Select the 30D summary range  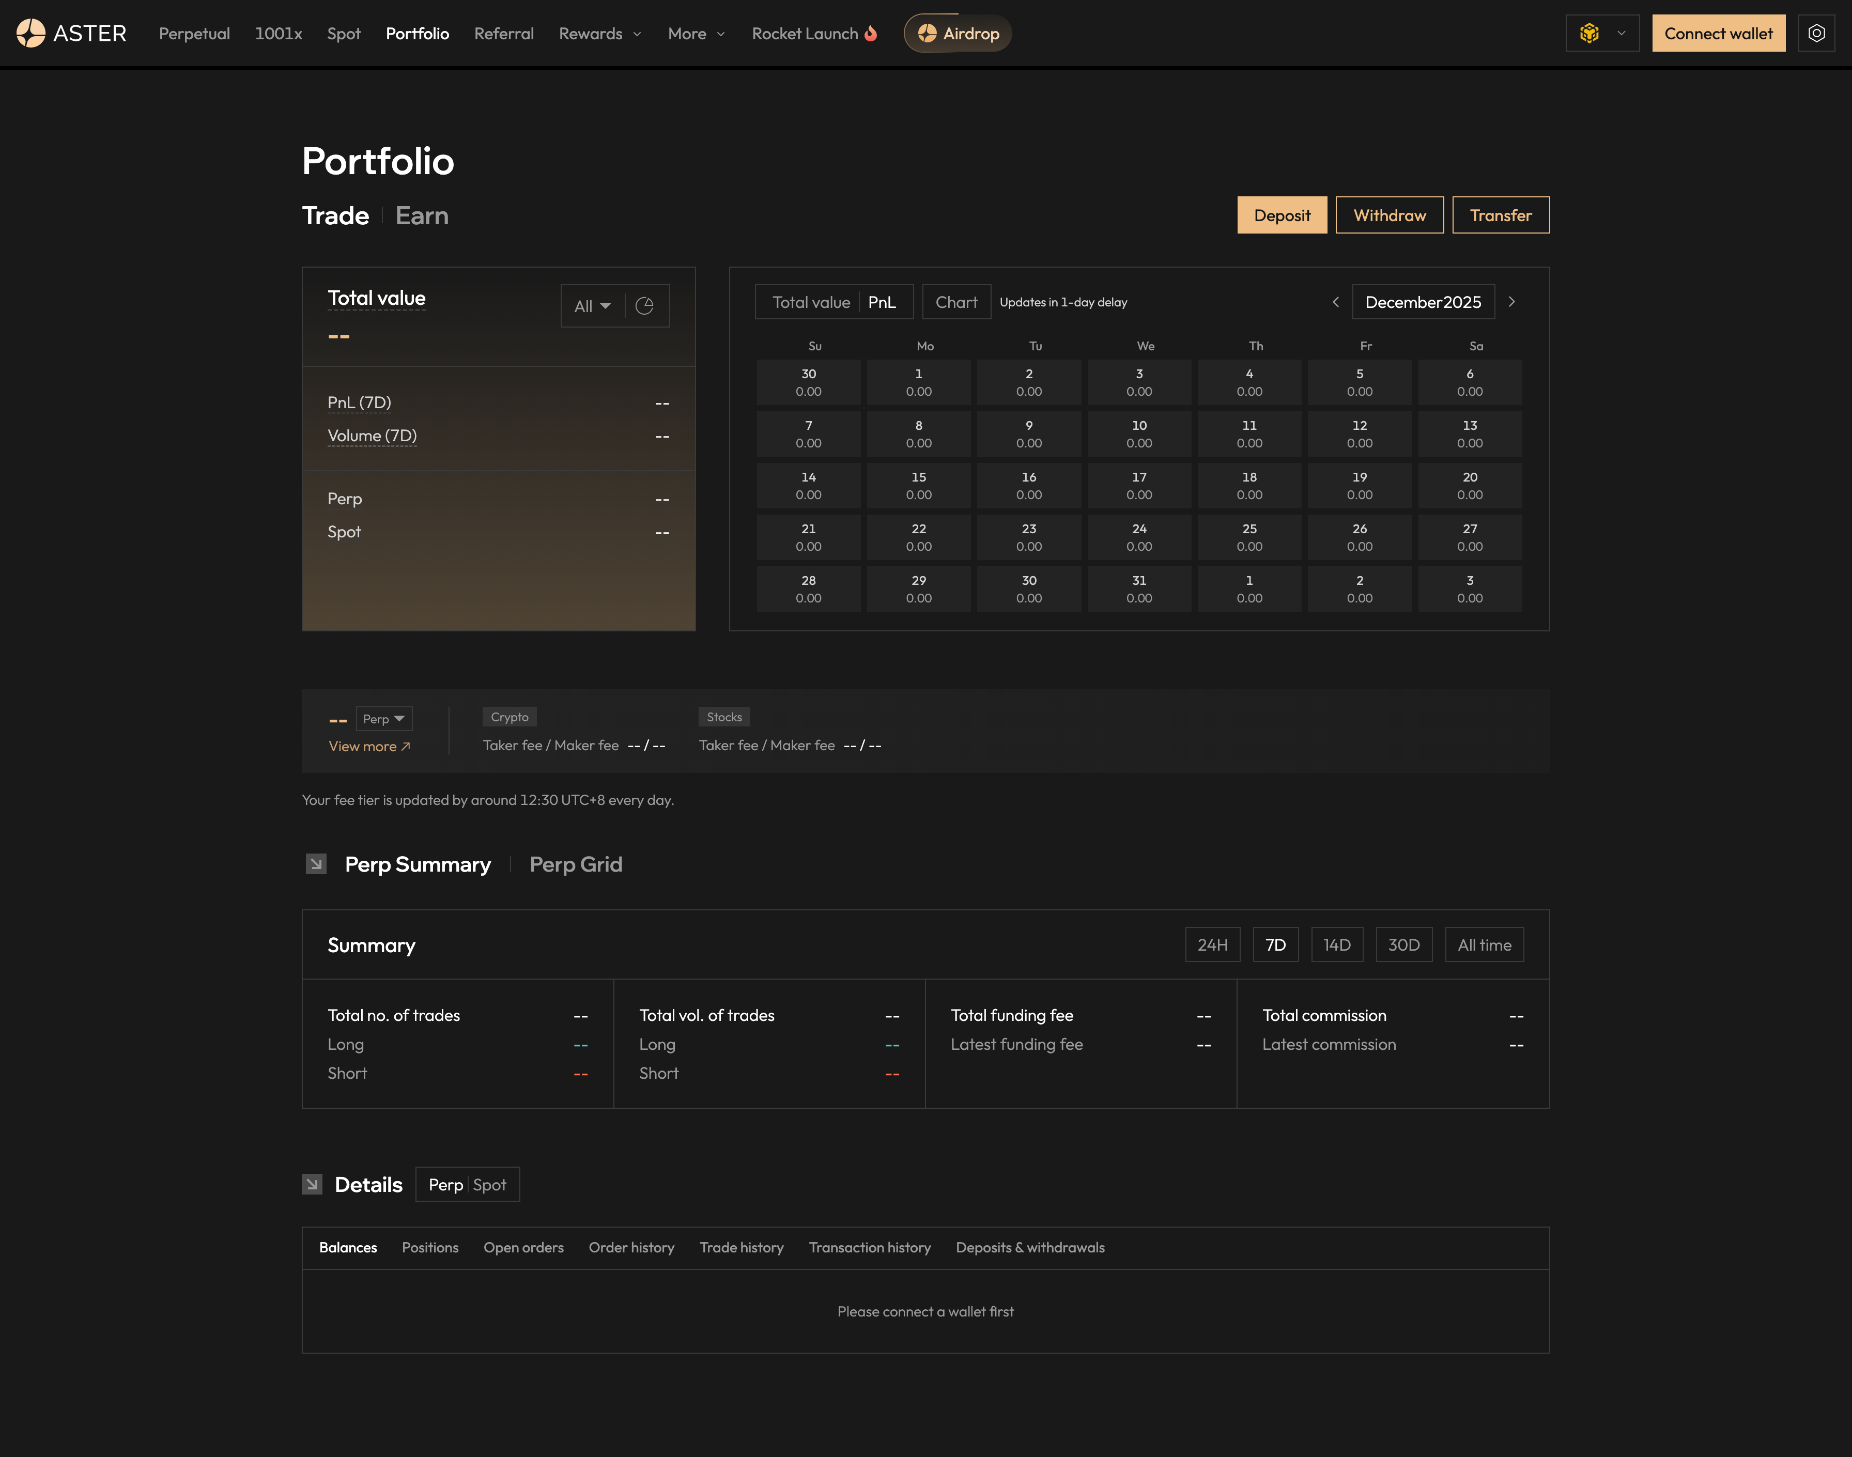(1403, 945)
